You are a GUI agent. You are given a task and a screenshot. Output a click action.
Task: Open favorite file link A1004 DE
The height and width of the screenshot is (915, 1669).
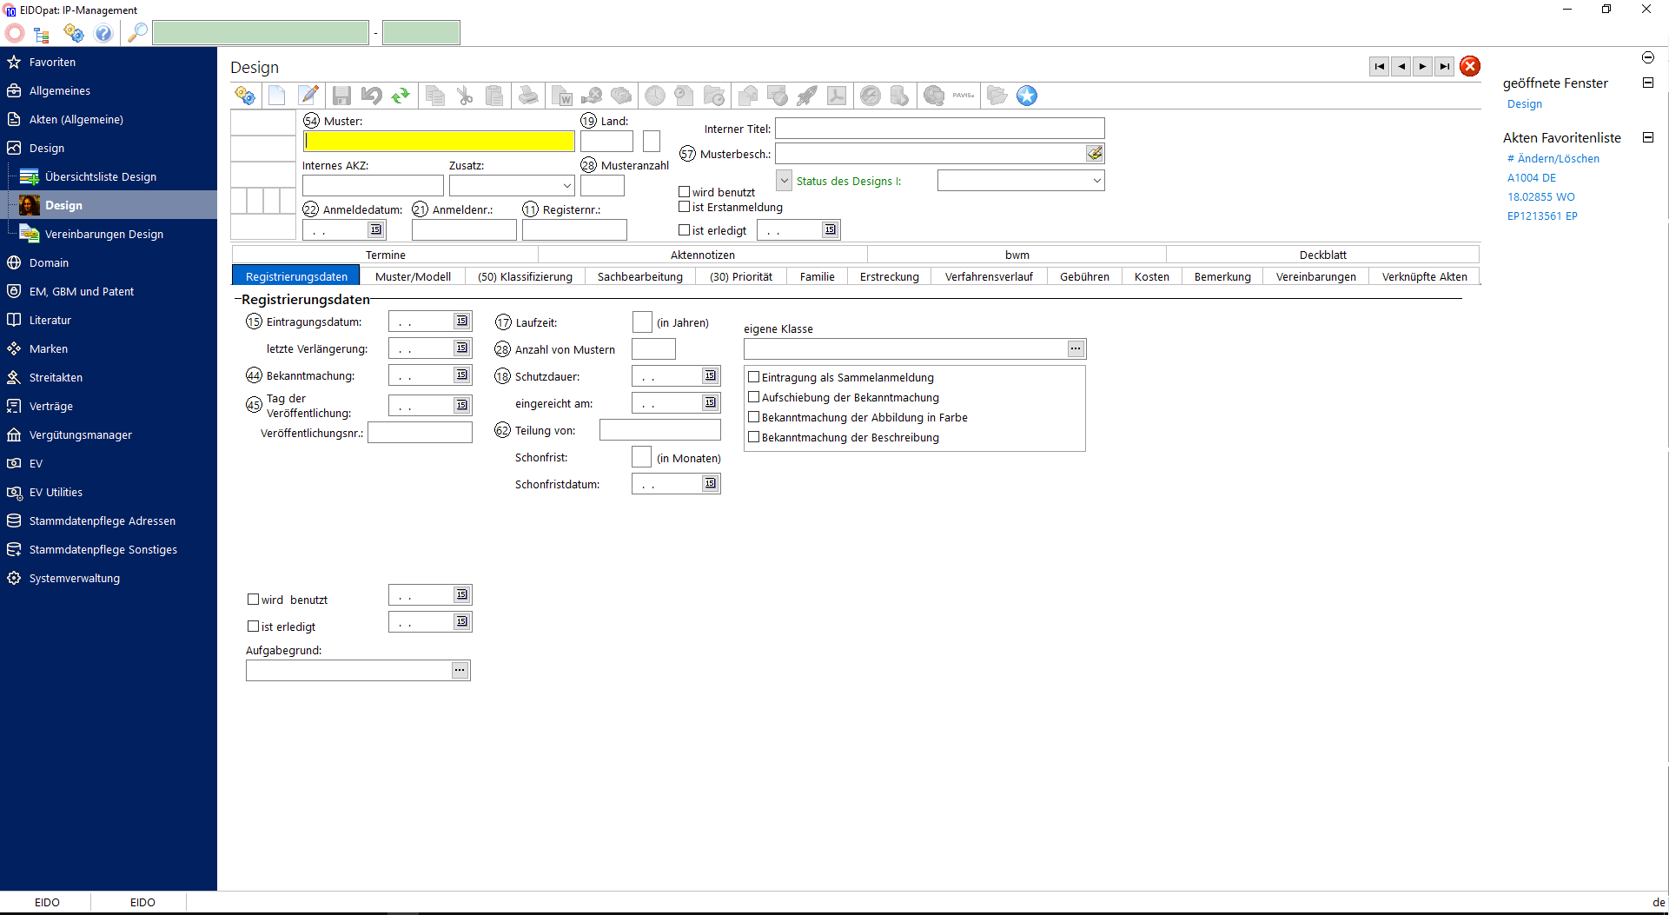click(x=1531, y=178)
